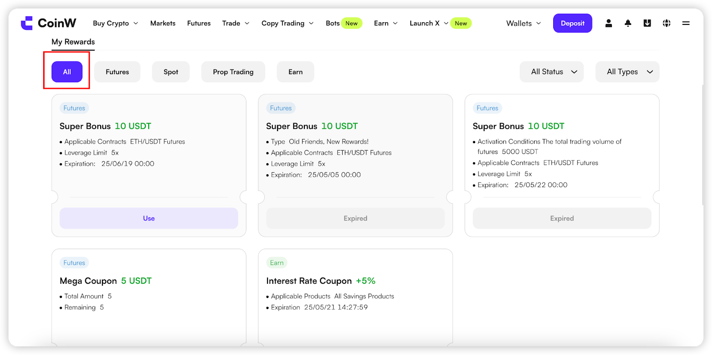The width and height of the screenshot is (712, 355).
Task: Expand the Launch X menu
Action: pos(429,23)
